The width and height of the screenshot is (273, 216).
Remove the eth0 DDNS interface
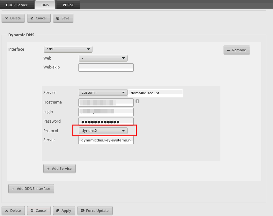[237, 50]
